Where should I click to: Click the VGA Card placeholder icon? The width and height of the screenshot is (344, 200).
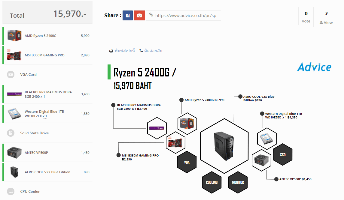(x=11, y=74)
